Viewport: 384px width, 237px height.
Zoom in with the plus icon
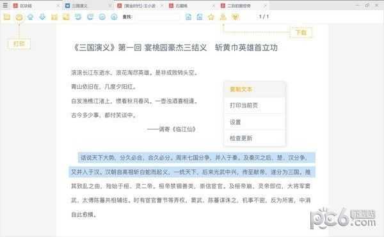114,17
